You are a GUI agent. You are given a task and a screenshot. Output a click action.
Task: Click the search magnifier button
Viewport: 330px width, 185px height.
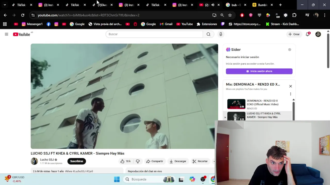208,34
